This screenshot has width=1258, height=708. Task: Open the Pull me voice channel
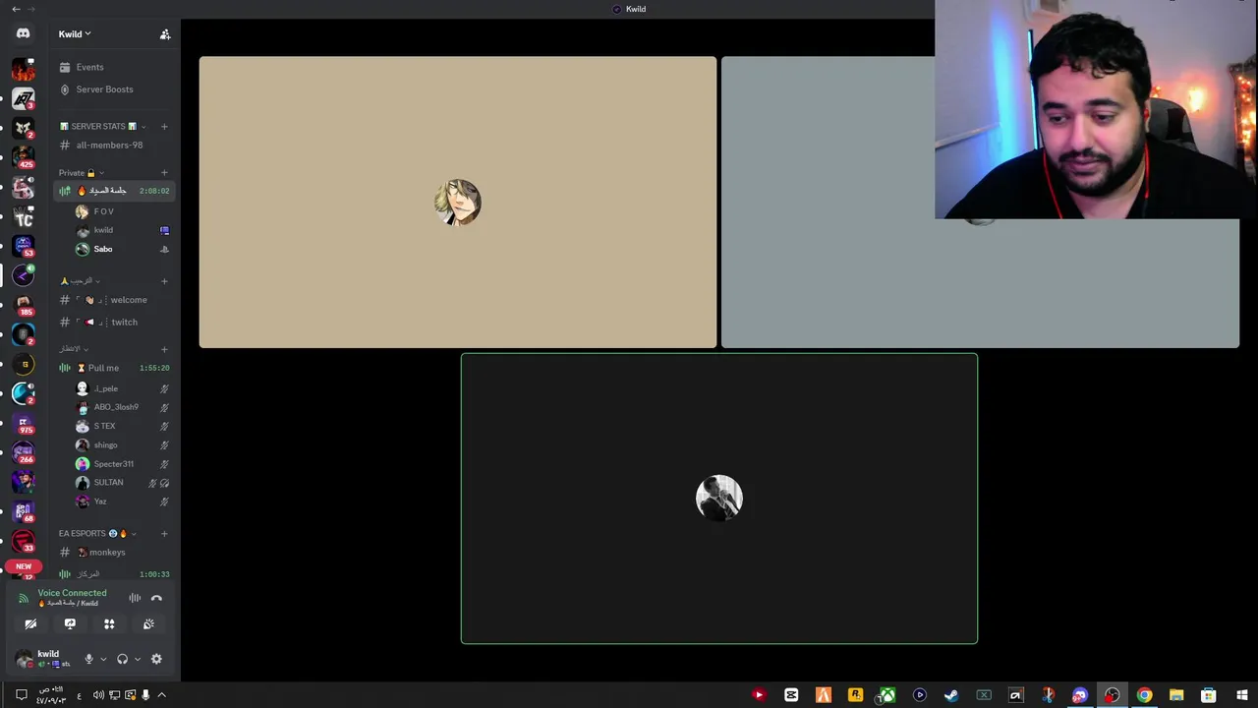[115, 368]
